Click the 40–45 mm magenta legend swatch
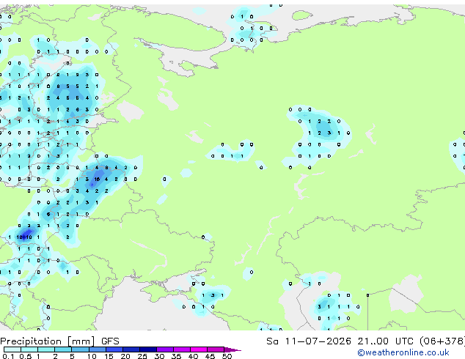 (199, 349)
